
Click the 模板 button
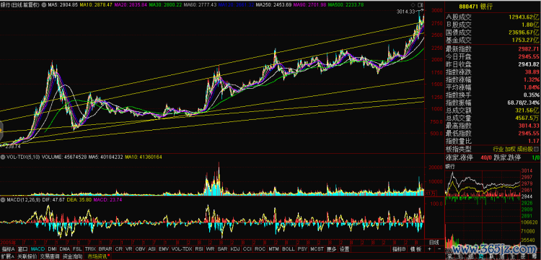[x=415, y=249]
